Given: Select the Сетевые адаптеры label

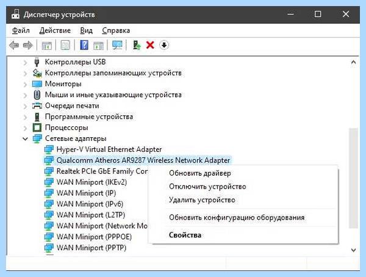Looking at the screenshot, I should [x=76, y=138].
